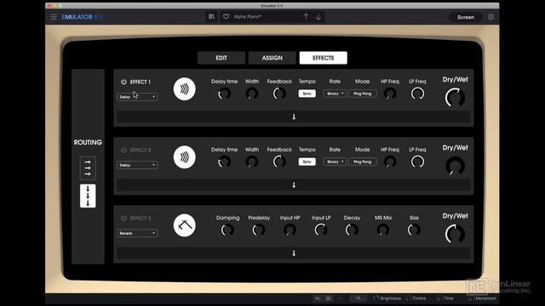Favorite the preset with the heart icon
Screen dimensions: 545x306
(x=226, y=17)
